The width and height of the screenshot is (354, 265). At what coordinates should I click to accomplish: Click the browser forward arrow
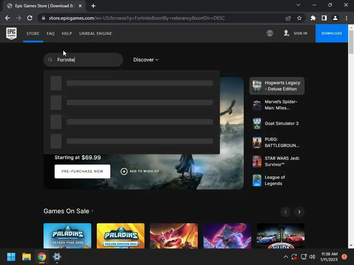pos(19,18)
